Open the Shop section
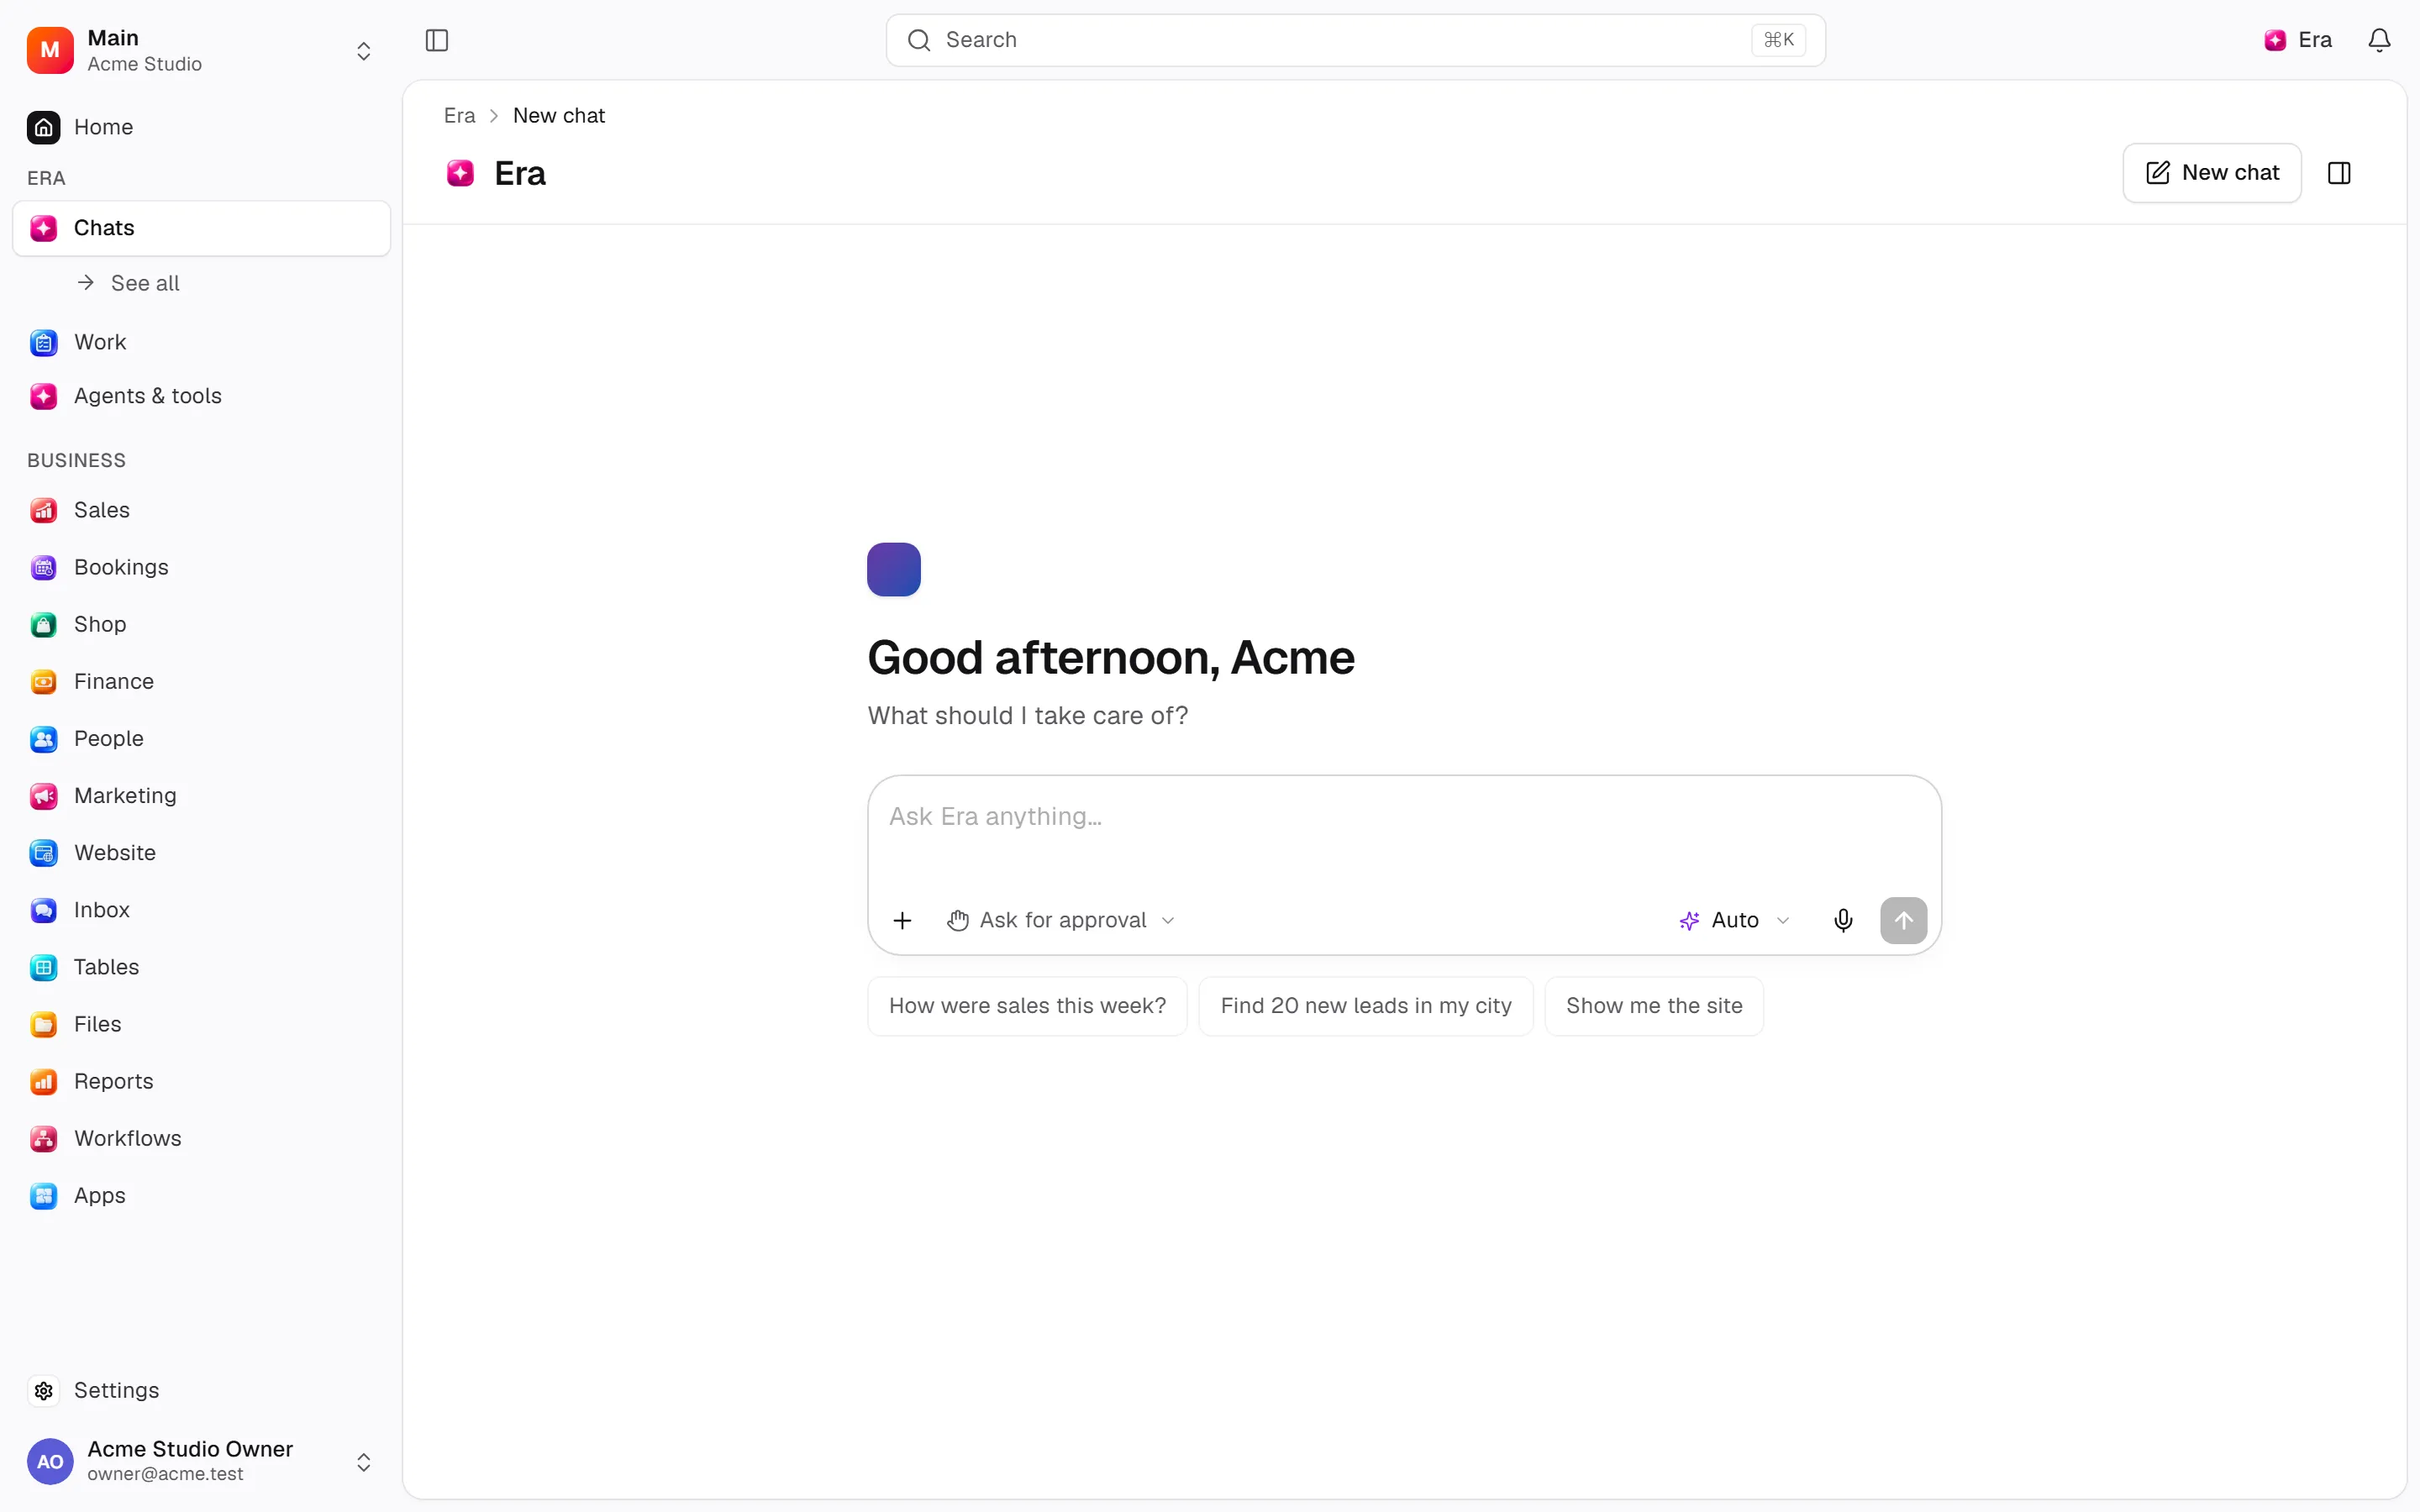Screen dimensions: 2420x1512 coord(202,624)
